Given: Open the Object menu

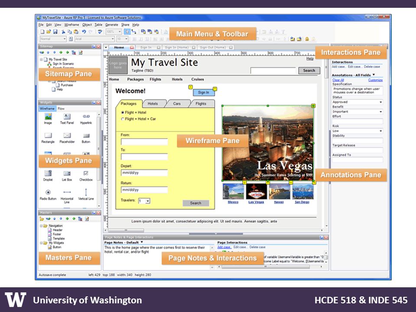Looking at the screenshot, I should point(87,25).
